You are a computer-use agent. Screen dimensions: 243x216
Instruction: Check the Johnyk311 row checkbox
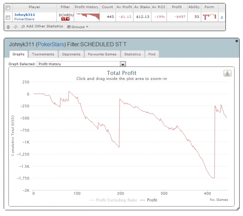click(x=8, y=17)
